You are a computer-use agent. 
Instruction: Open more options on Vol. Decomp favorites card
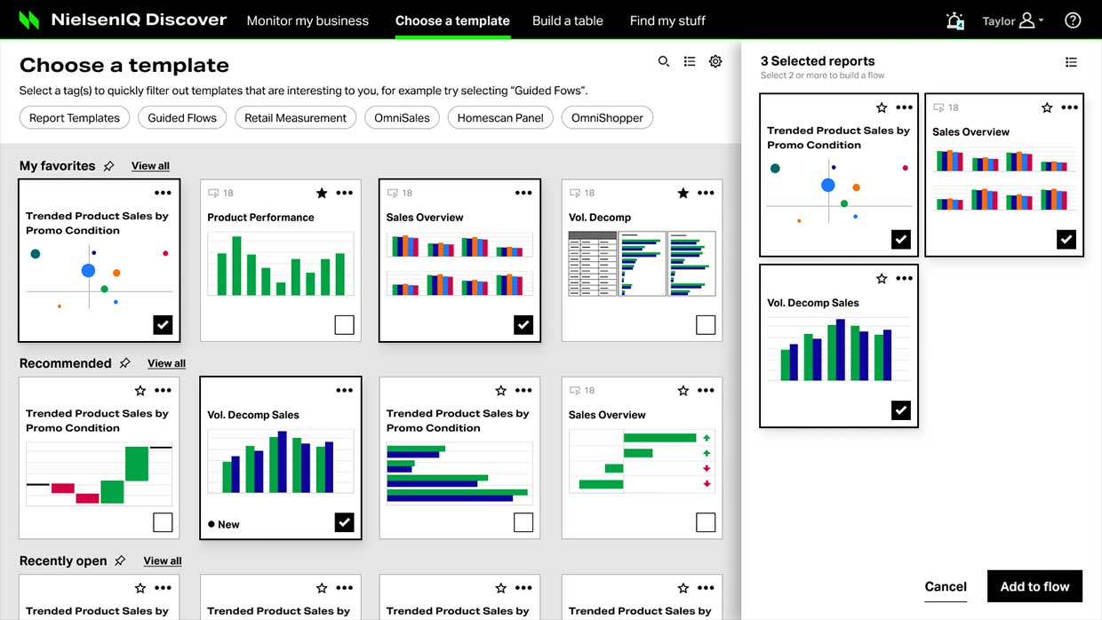tap(706, 193)
